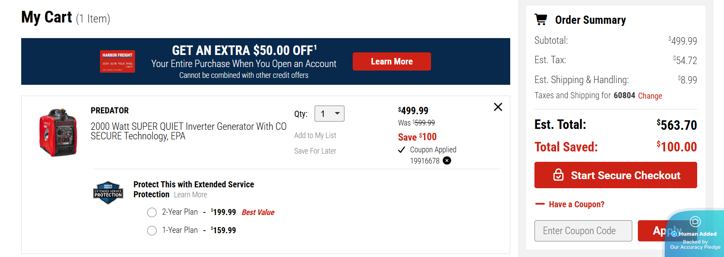Screen dimensions: 724x257
Task: Click the Harbor Freight credit card image
Action: [x=117, y=61]
